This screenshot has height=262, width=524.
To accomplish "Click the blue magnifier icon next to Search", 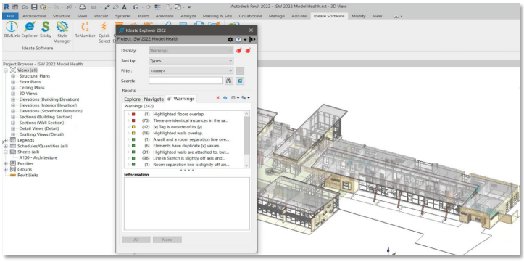I will click(x=240, y=81).
